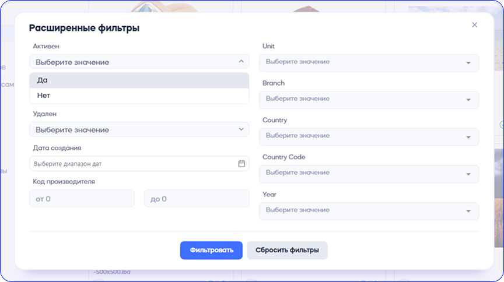The width and height of the screenshot is (504, 282).
Task: Click the 'от 0' manufacturer code field
Action: [82, 199]
